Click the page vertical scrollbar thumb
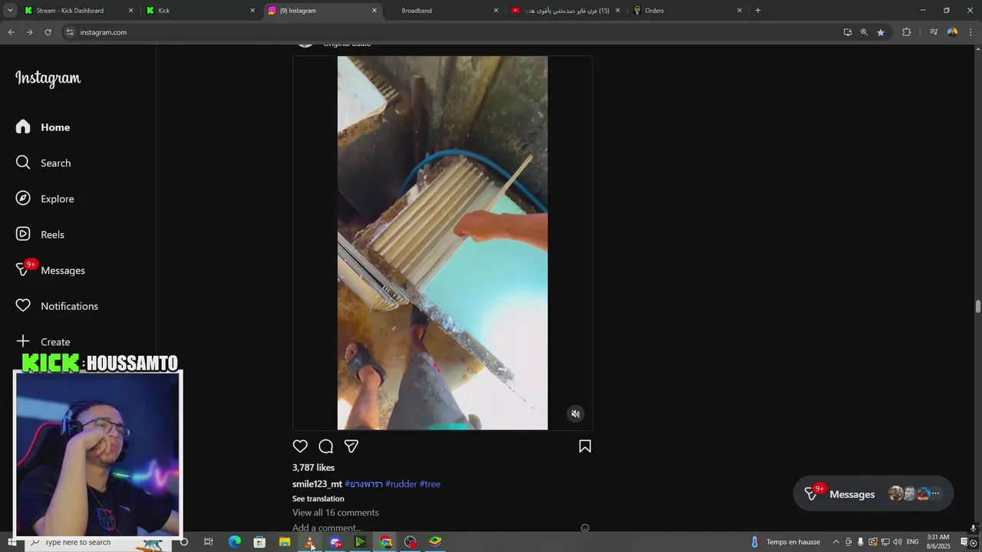This screenshot has width=982, height=552. tap(978, 307)
